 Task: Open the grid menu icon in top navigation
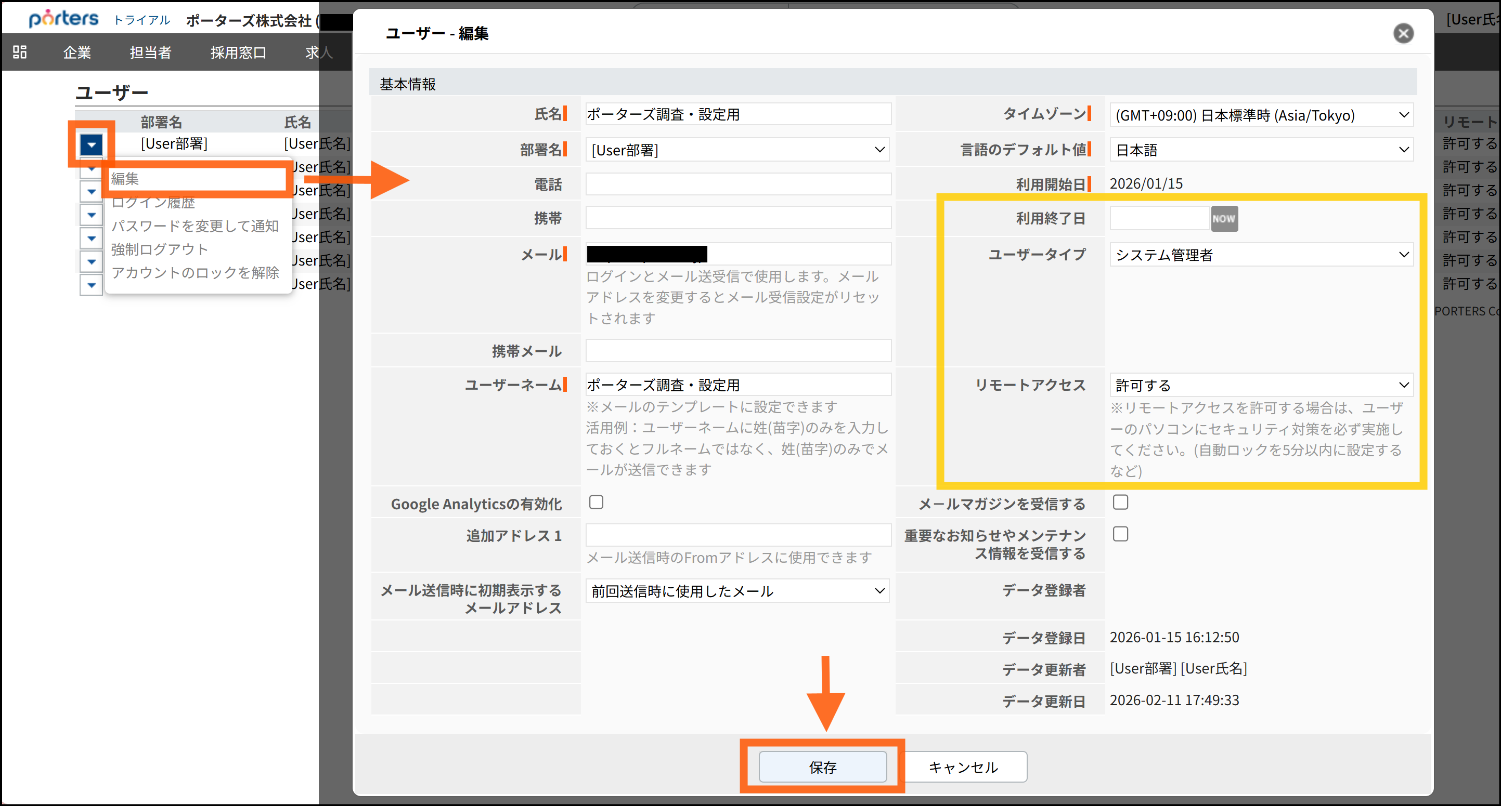[20, 52]
